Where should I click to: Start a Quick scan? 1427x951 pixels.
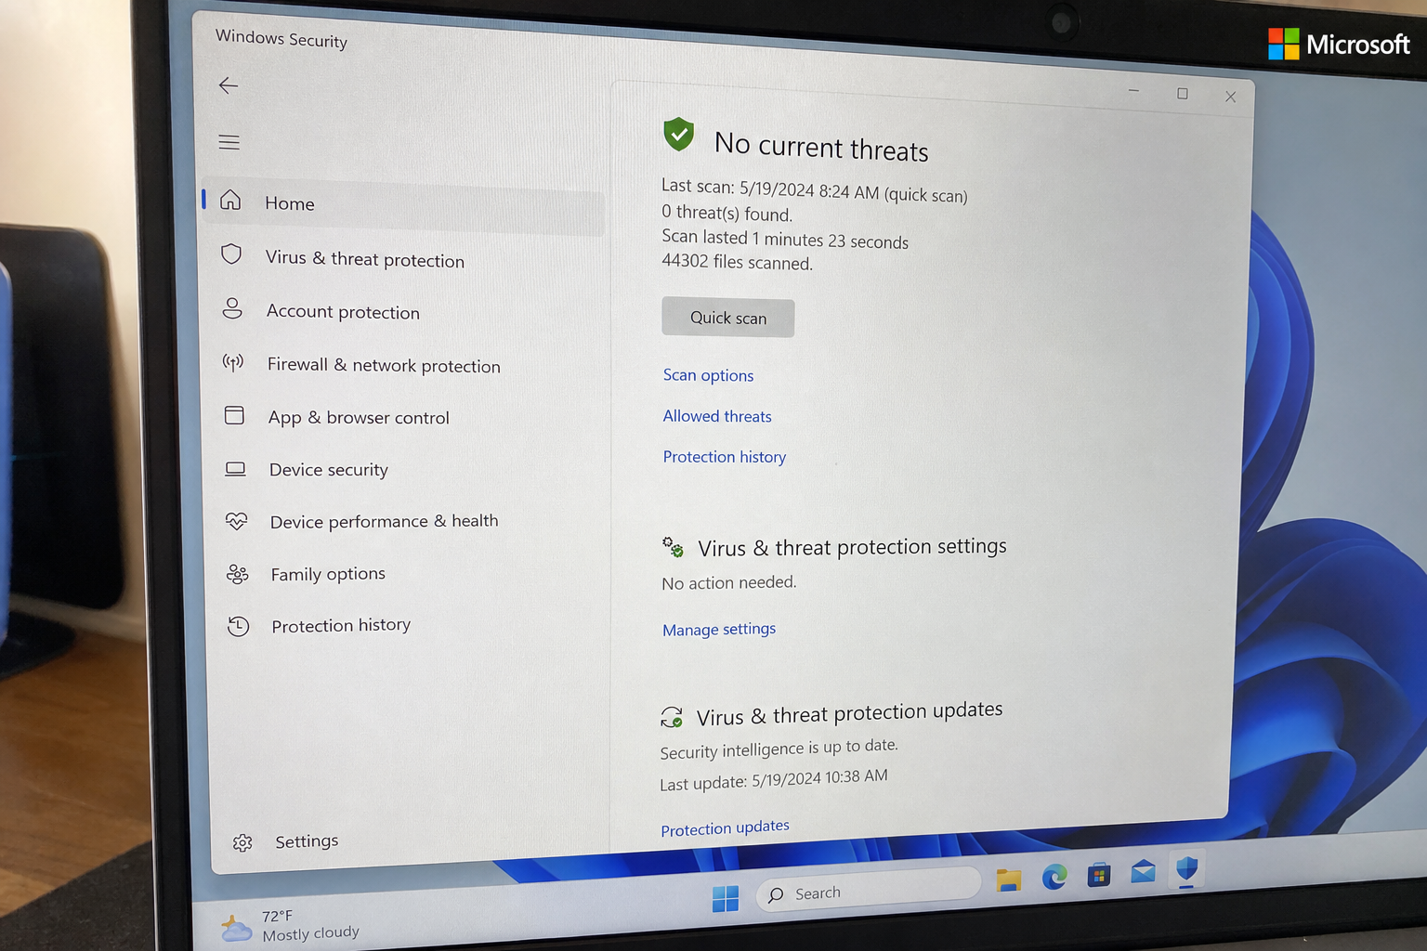click(x=728, y=318)
